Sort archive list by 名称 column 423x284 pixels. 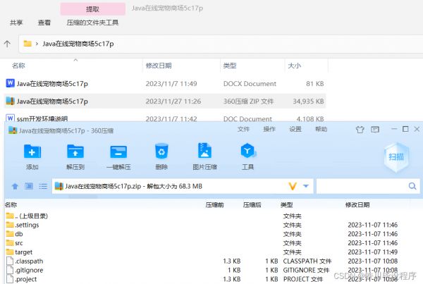point(11,205)
